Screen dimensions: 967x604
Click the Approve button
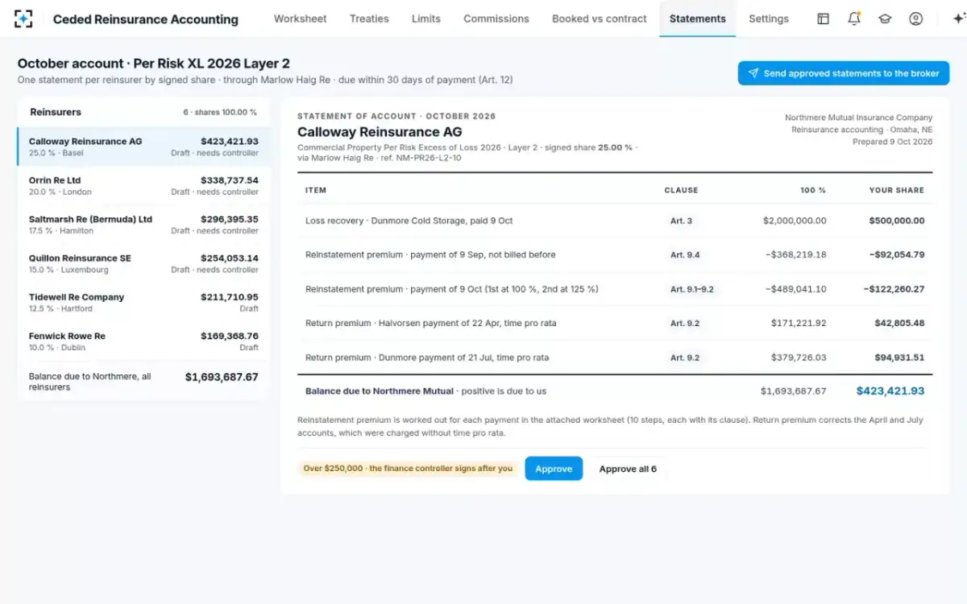(x=554, y=469)
